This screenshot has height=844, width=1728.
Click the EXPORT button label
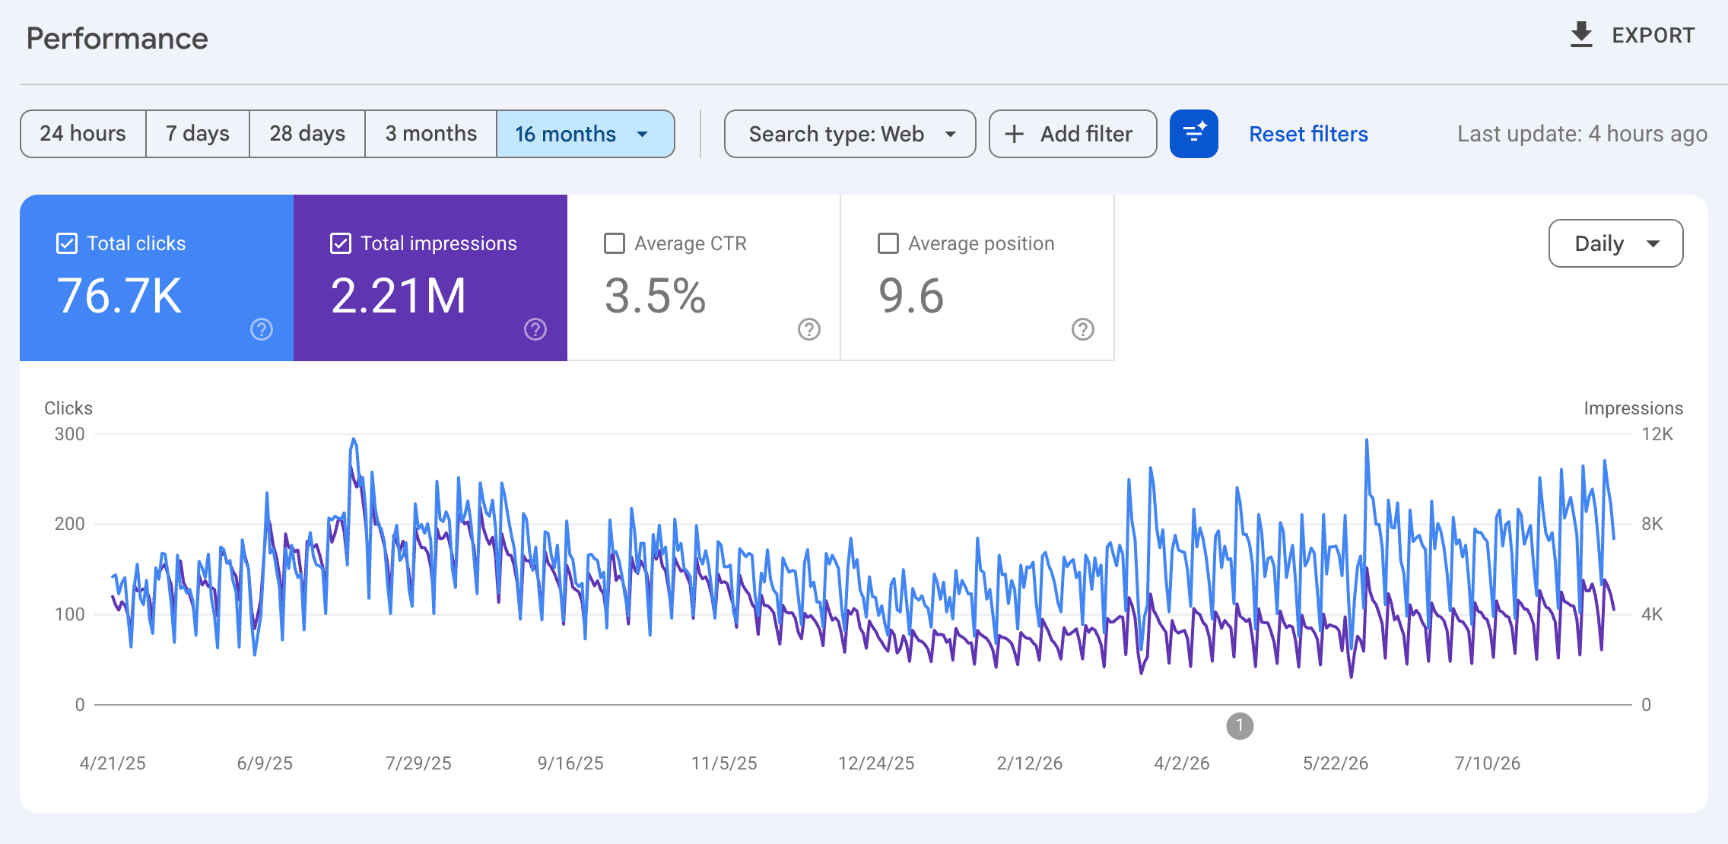[x=1653, y=35]
